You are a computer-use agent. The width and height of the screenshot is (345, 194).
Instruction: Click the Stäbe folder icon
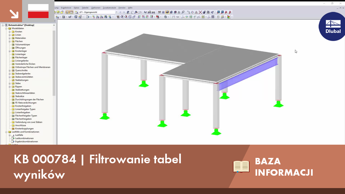pos(13,84)
